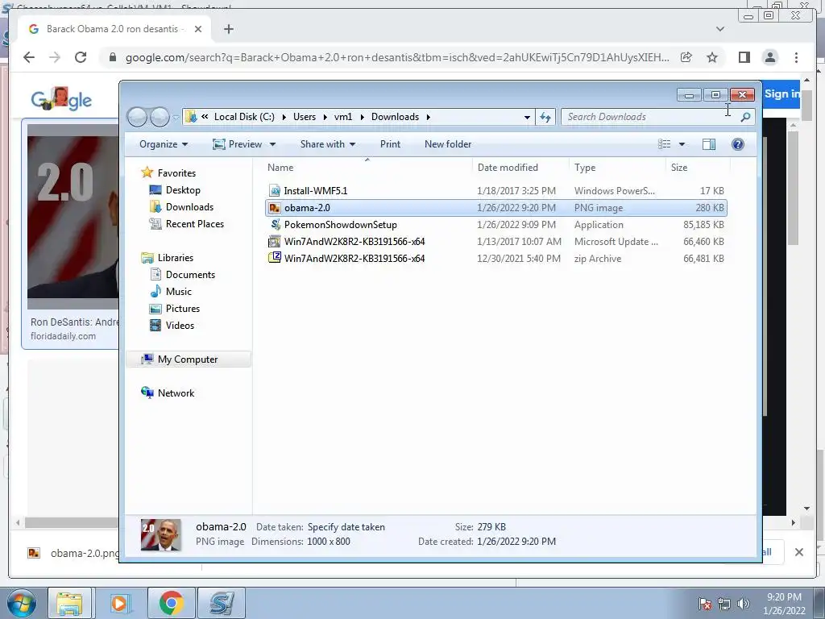Open the Action Center flag icon
The width and height of the screenshot is (825, 619).
pos(704,604)
